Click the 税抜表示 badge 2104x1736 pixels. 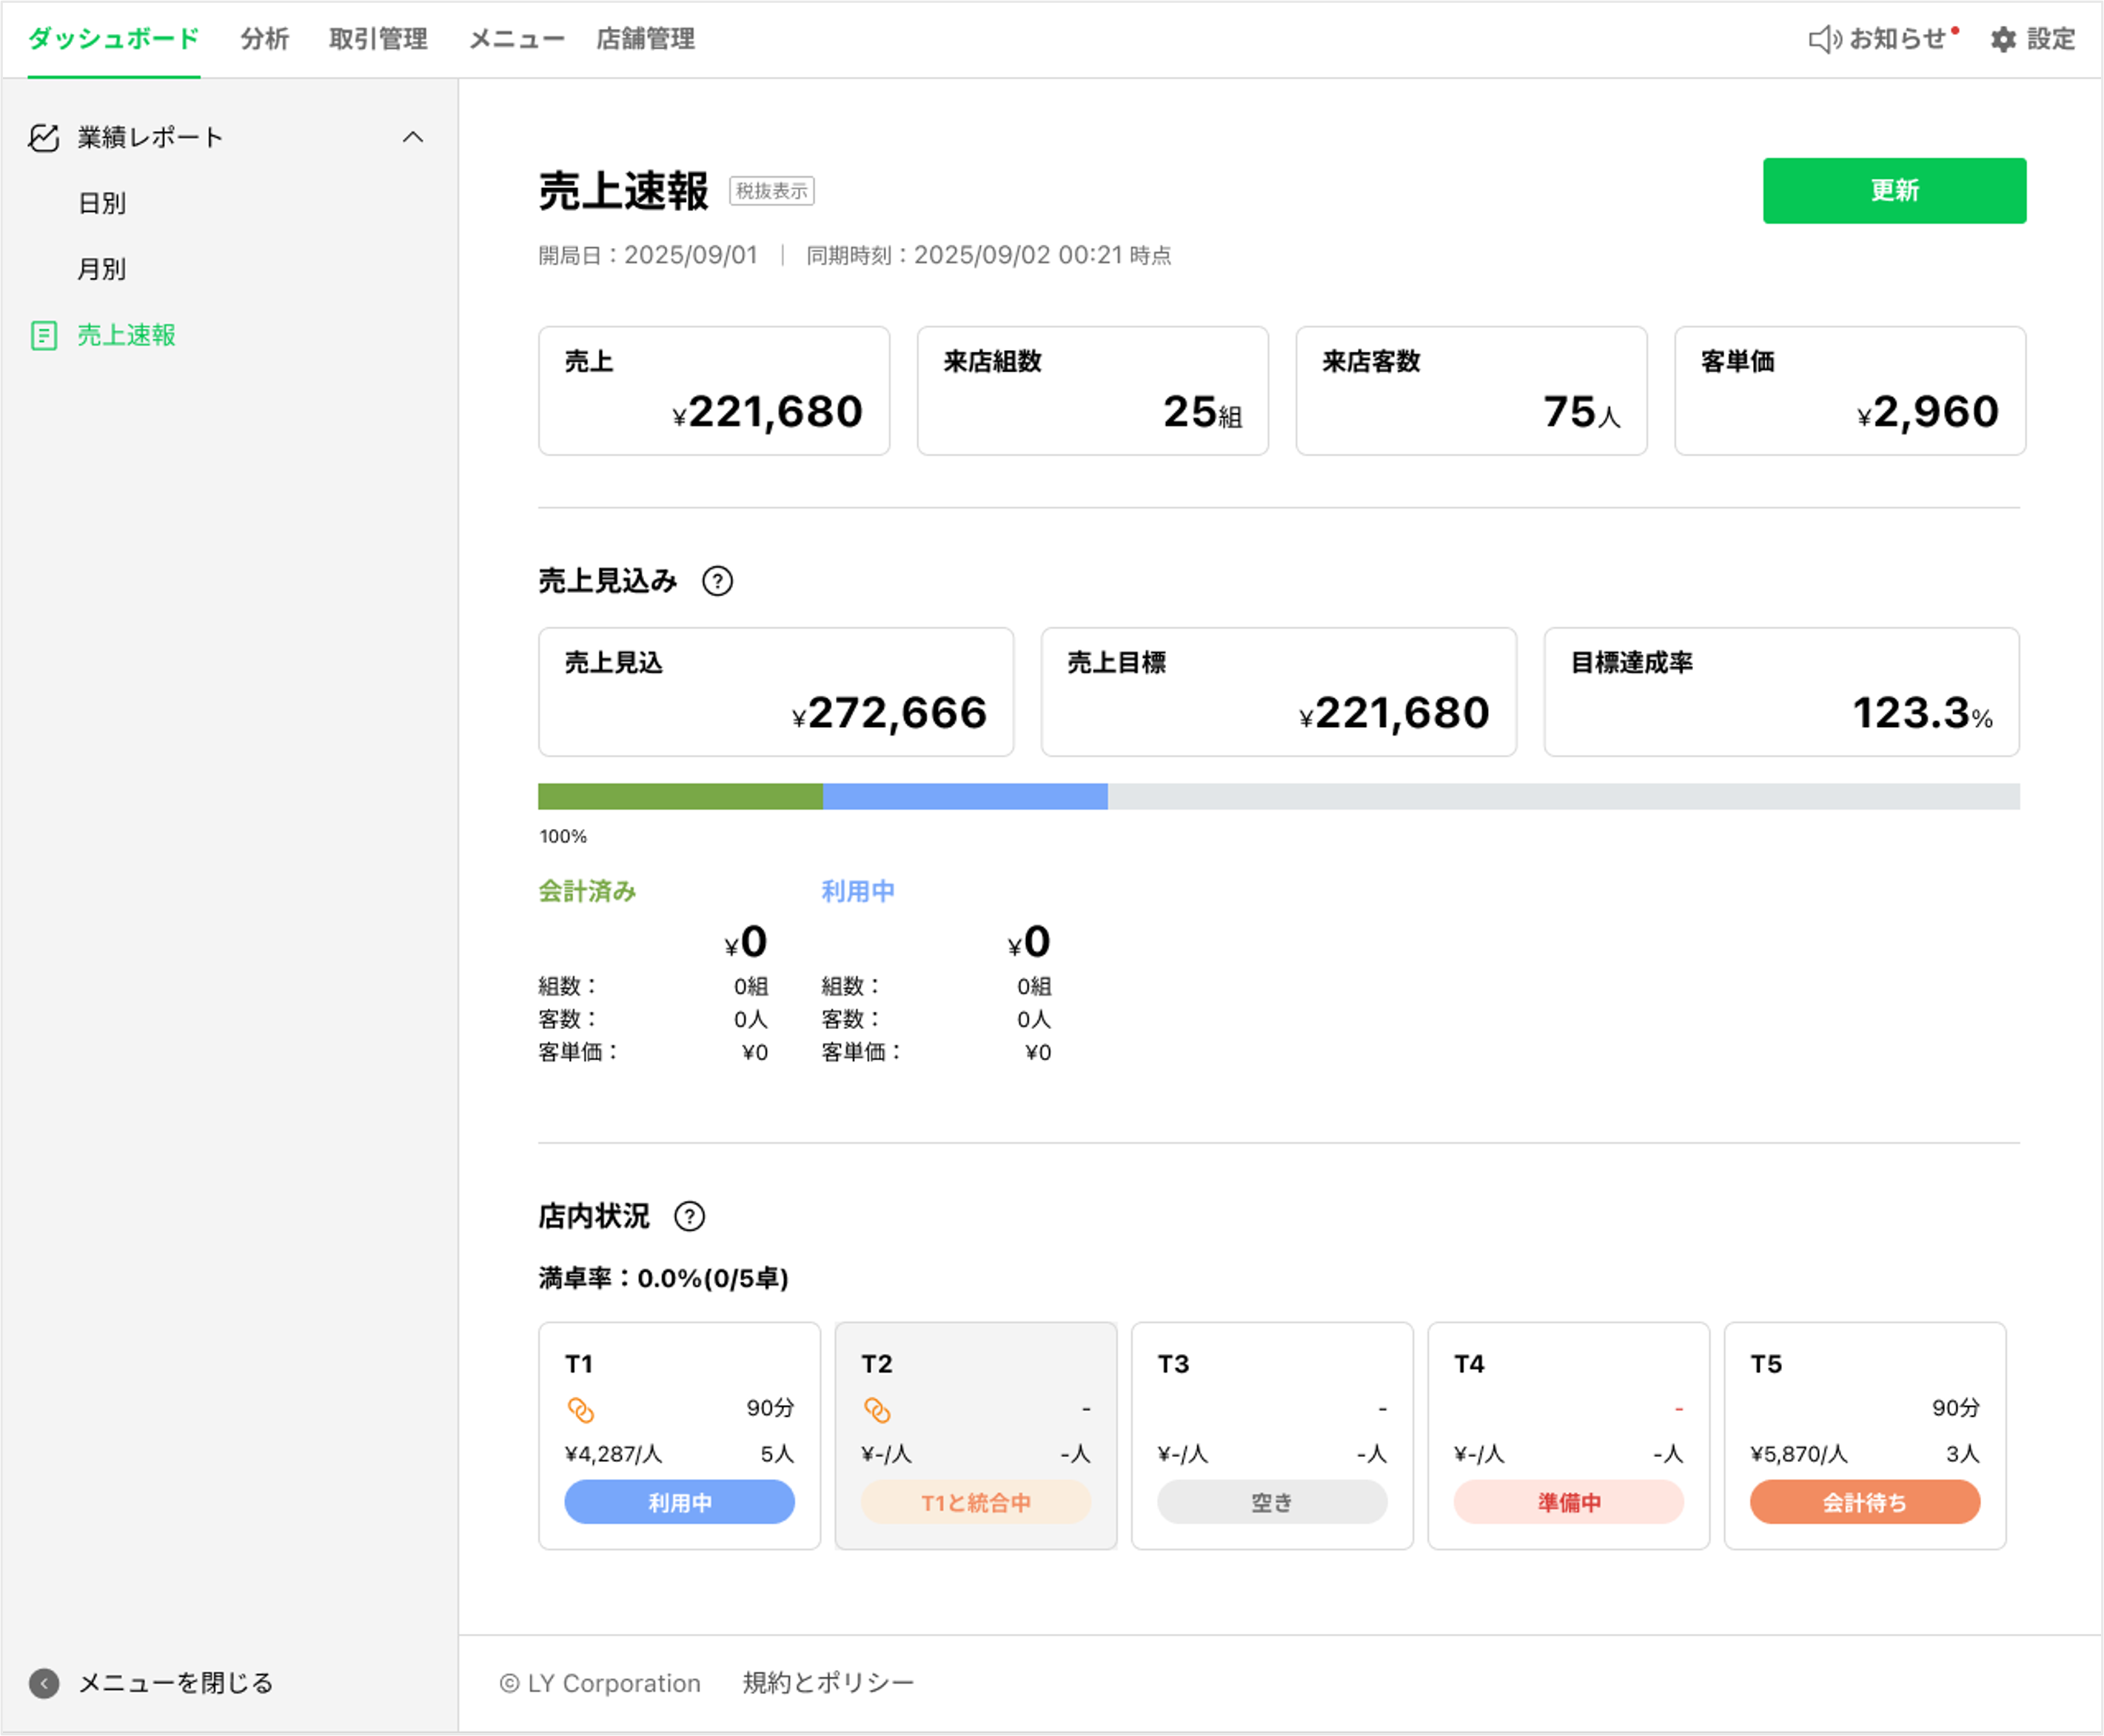point(772,191)
